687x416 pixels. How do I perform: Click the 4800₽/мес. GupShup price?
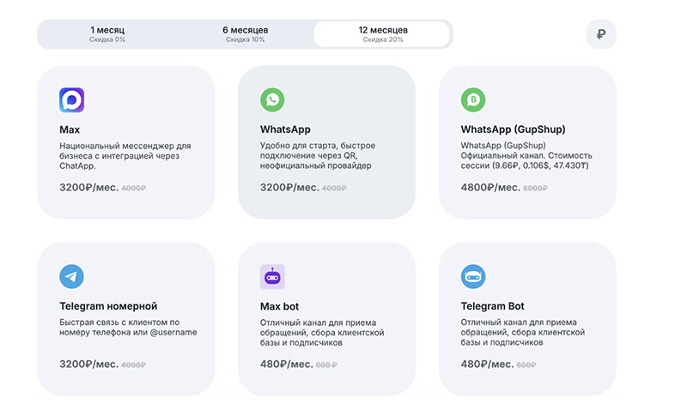tap(490, 188)
